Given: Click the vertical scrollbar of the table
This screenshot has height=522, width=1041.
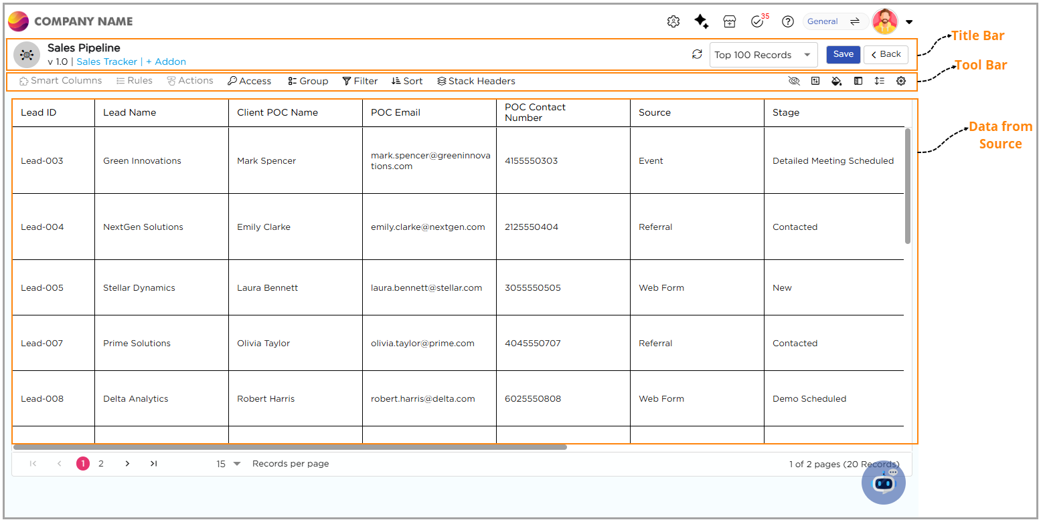Looking at the screenshot, I should [x=907, y=186].
